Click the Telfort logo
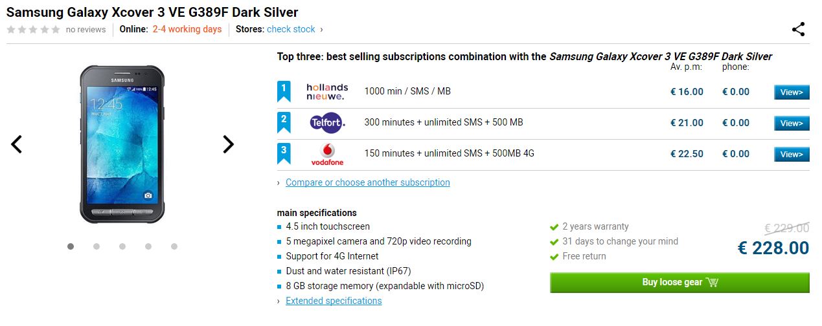Screen dimensions: 822x326 coord(327,123)
